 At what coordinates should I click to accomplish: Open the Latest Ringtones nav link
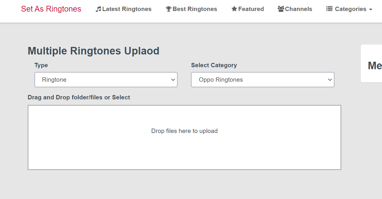point(127,9)
